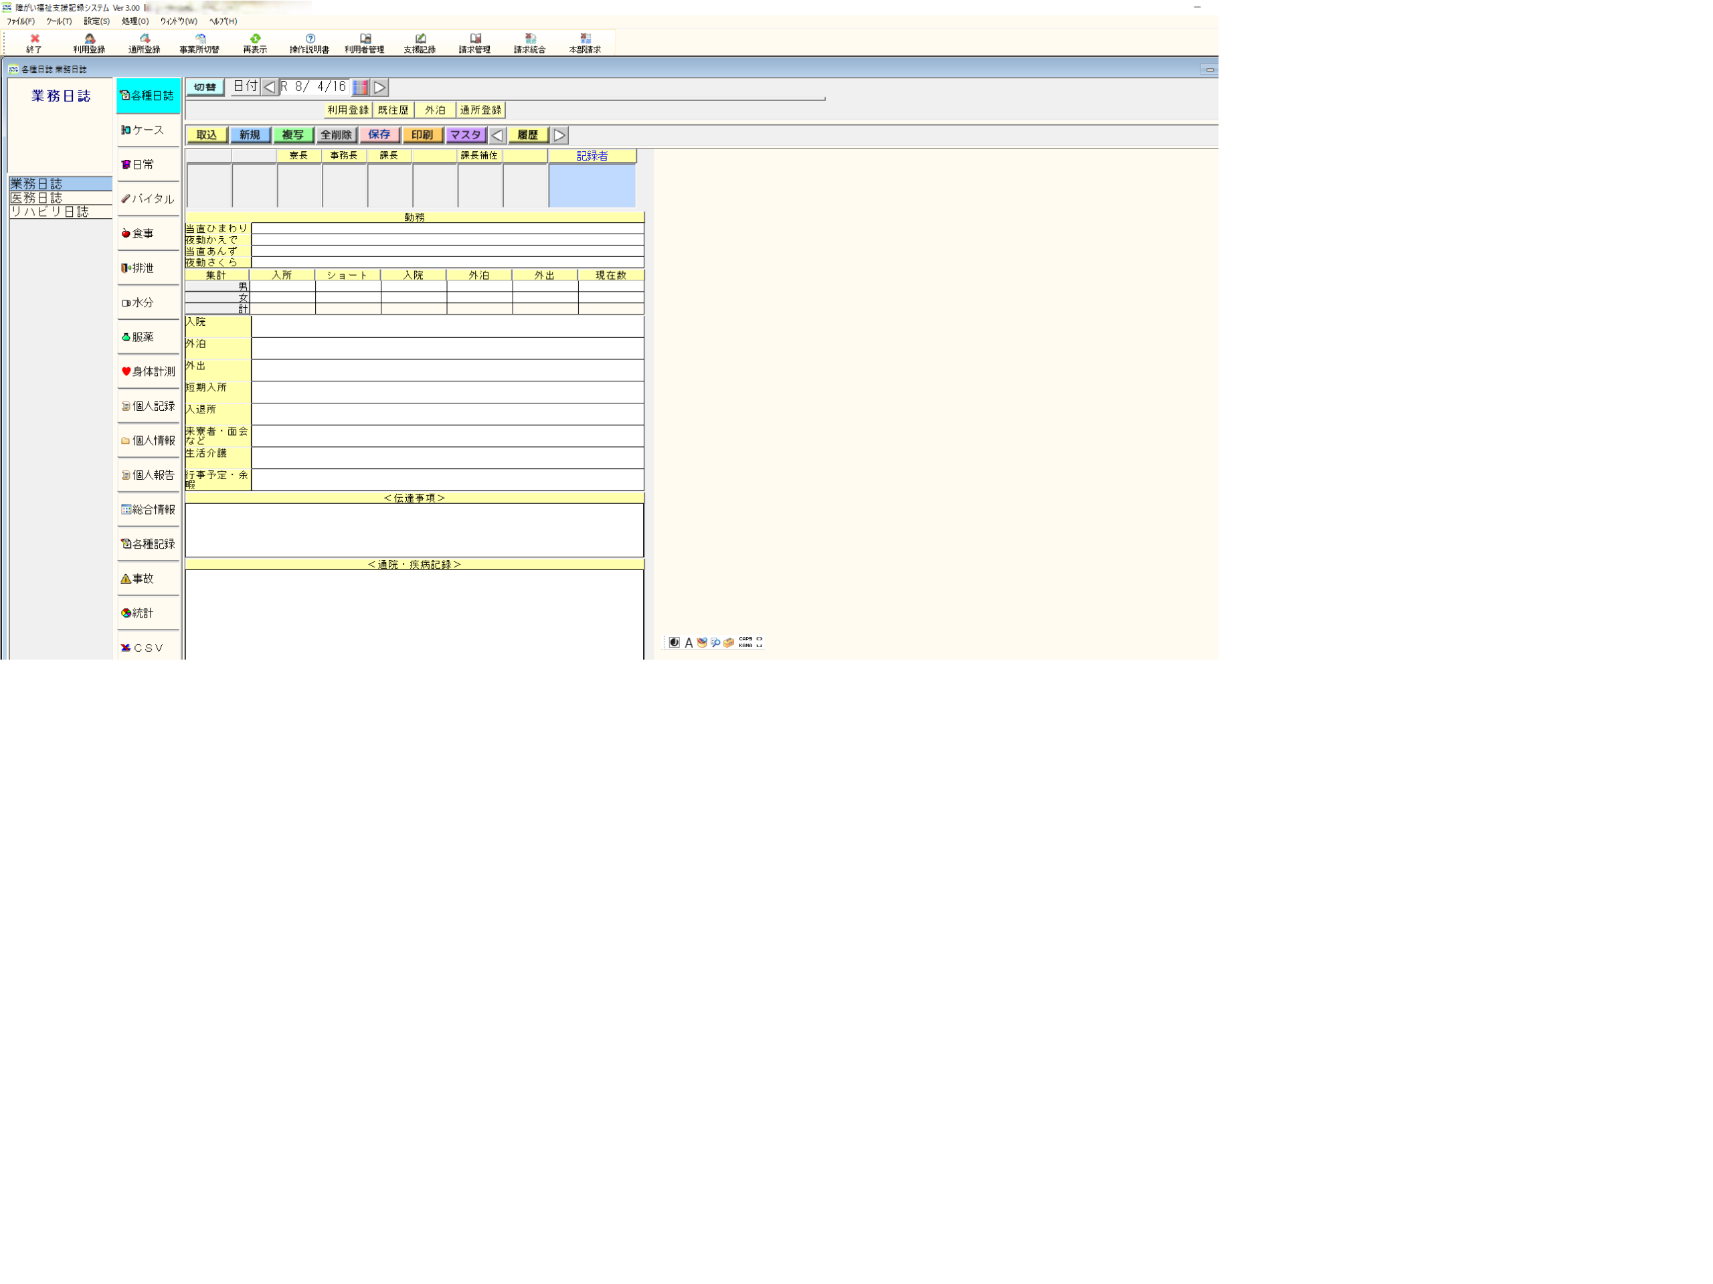Go to previous date with left arrow

(269, 88)
